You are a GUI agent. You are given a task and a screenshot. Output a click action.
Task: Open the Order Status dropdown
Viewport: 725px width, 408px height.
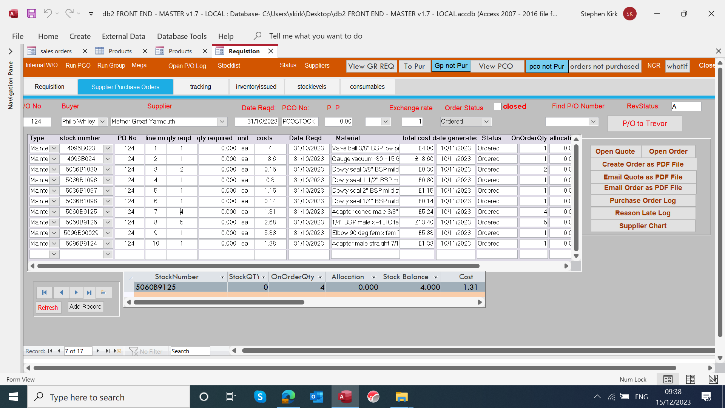point(486,122)
